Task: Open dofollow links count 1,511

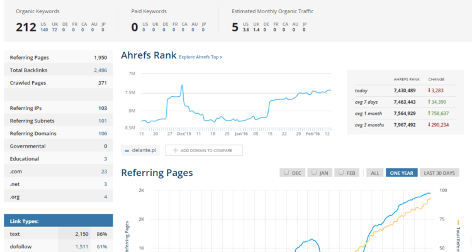Action: click(82, 246)
